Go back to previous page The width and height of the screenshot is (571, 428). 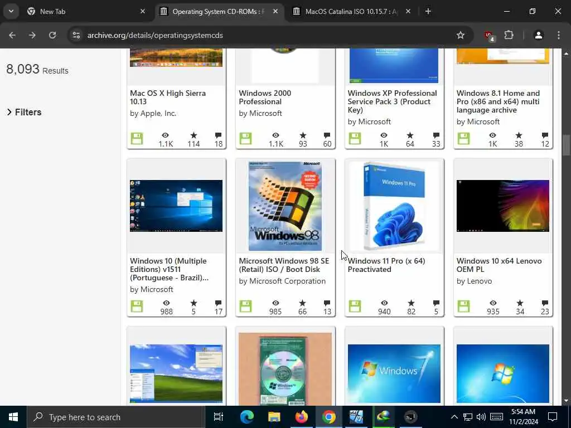point(12,35)
